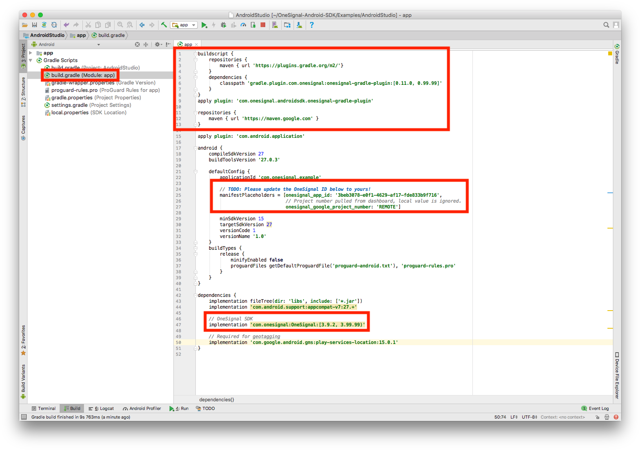The width and height of the screenshot is (640, 450).
Task: Toggle code folding for buildscript block
Action: [195, 54]
